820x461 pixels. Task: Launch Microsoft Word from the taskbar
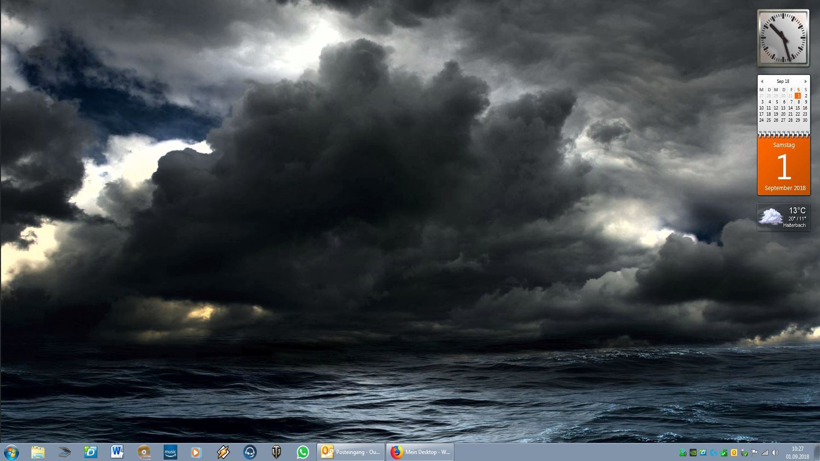coord(117,452)
